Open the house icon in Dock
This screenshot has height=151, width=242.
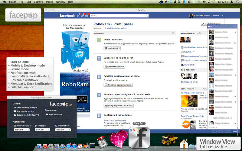click(x=184, y=144)
